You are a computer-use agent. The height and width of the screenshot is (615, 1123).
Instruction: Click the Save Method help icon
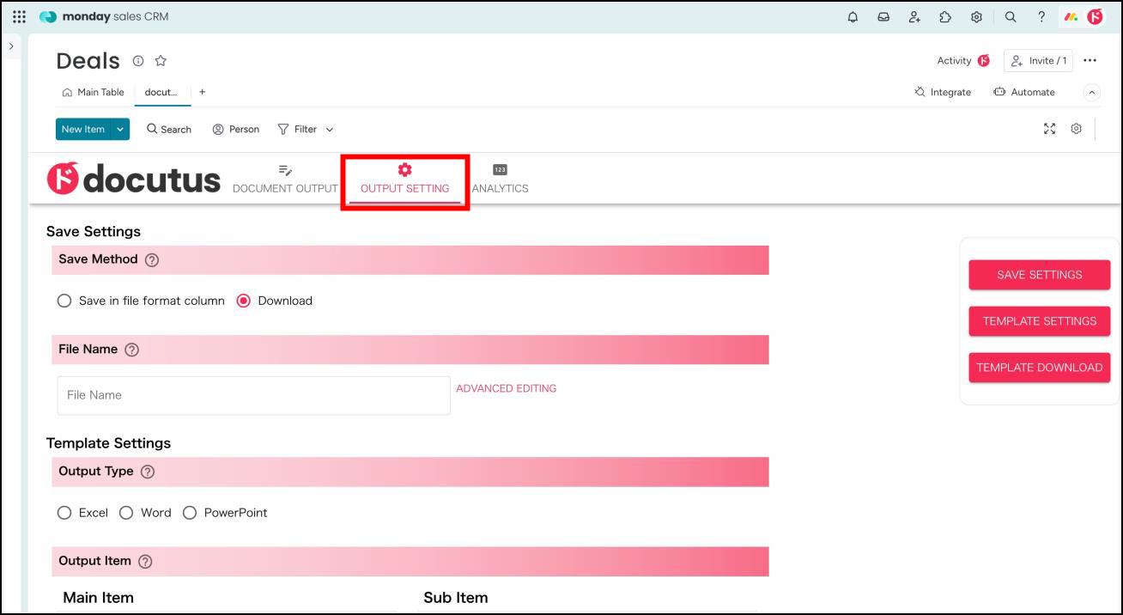point(152,260)
